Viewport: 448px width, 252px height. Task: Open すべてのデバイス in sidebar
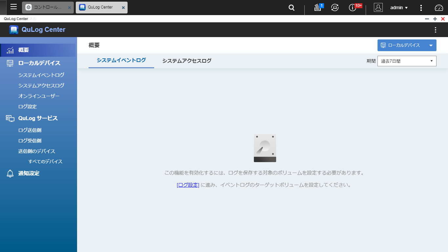click(45, 162)
